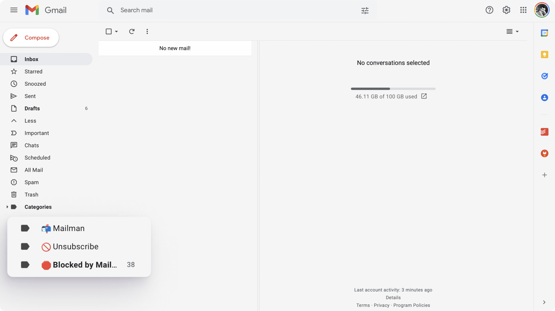Toggle the select all checkbox
Image resolution: width=555 pixels, height=311 pixels.
pyautogui.click(x=108, y=31)
